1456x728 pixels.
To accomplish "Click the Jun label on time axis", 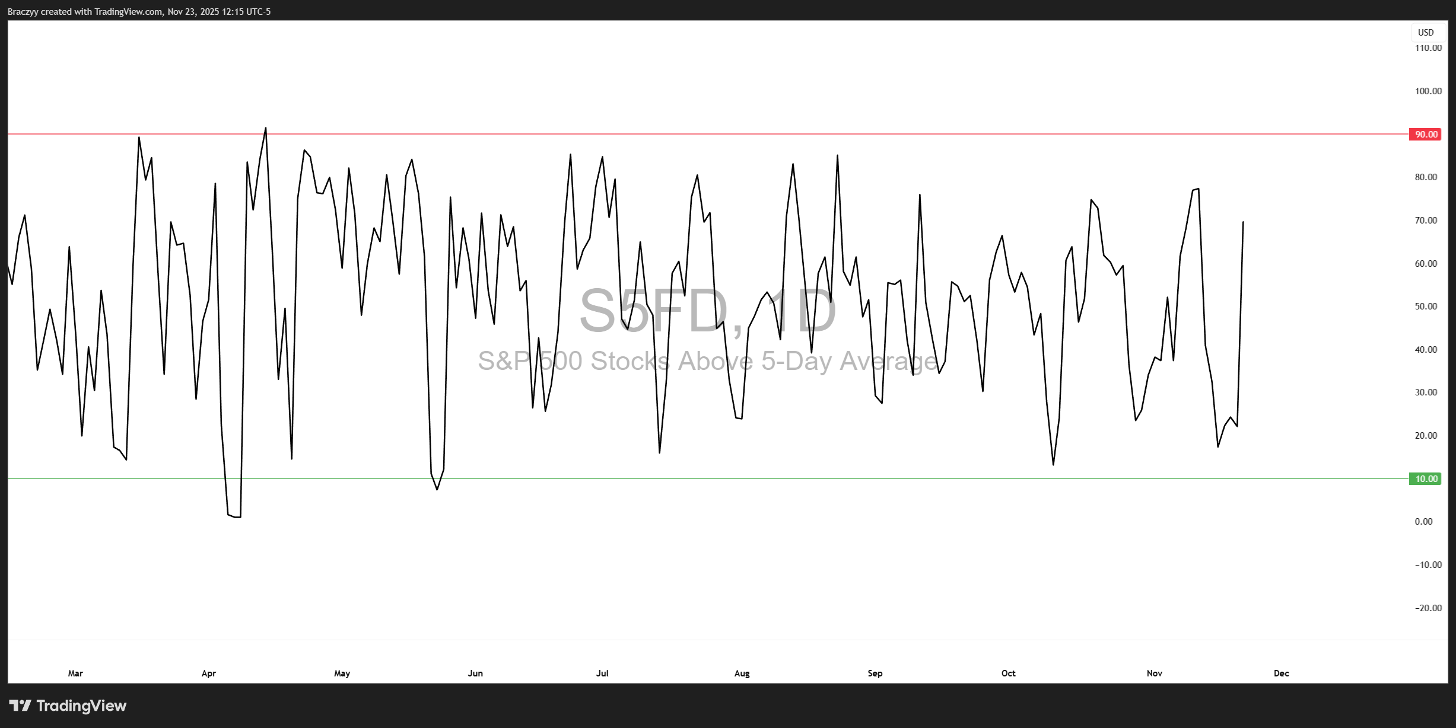I will (475, 673).
